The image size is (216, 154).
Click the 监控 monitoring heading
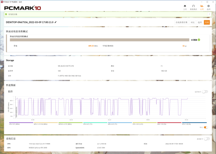(x=10, y=91)
